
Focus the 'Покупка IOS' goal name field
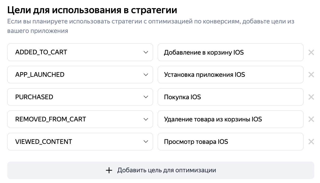230,97
